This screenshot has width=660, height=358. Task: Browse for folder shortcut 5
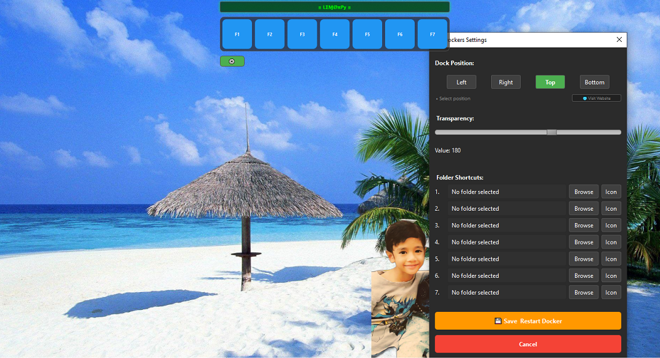pos(584,259)
